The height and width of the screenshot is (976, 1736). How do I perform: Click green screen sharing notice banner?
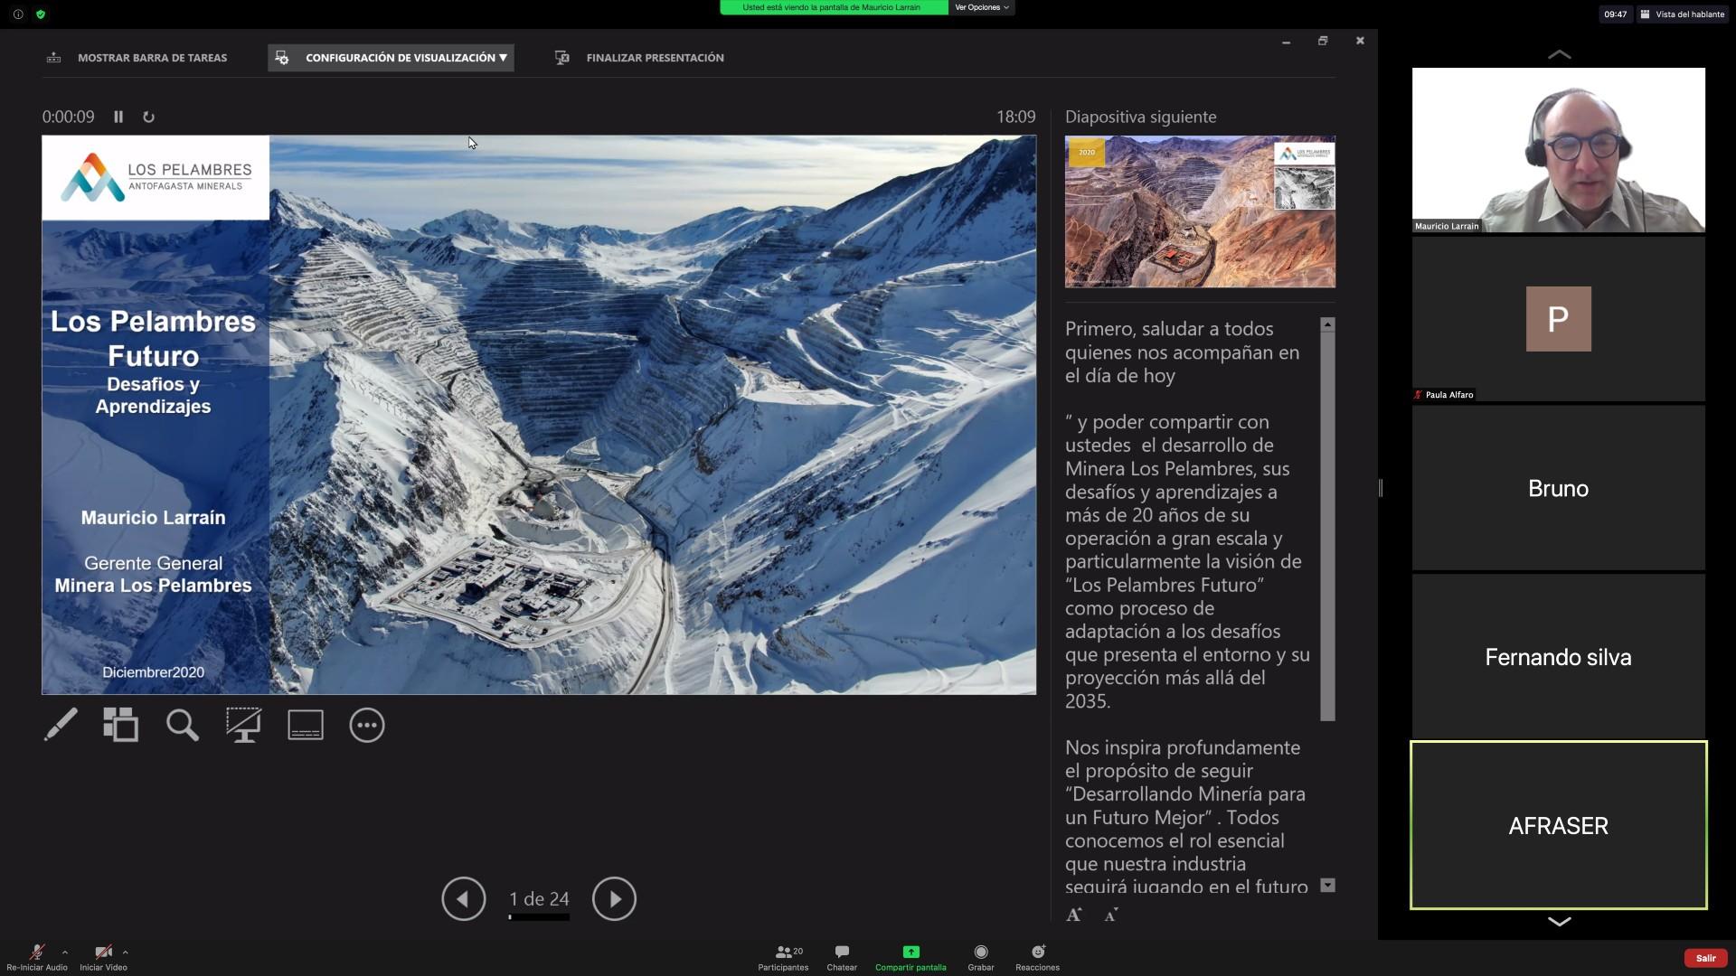(x=834, y=7)
